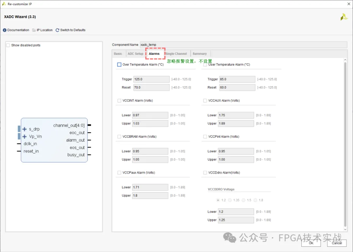353x252 pixels.
Task: Click the IP Location folder icon
Action: (x=34, y=30)
